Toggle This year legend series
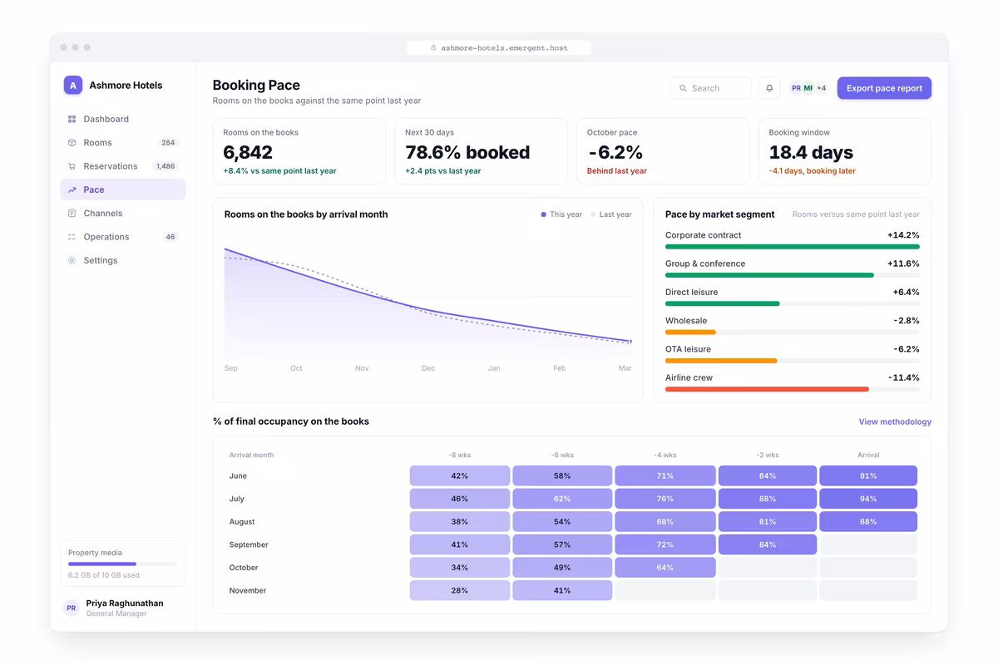This screenshot has height=665, width=998. (561, 214)
